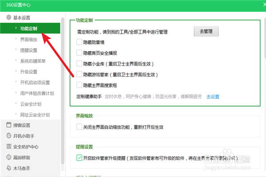The image size is (266, 177).
Task: Click the shield wall icon beside 安全防护中心
Action: tap(9, 146)
